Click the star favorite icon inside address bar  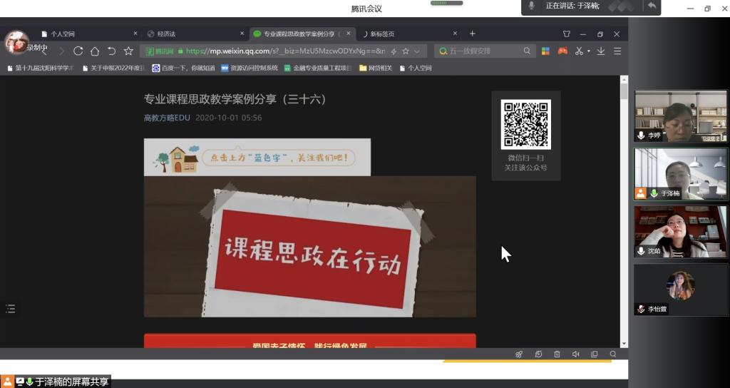[x=406, y=51]
